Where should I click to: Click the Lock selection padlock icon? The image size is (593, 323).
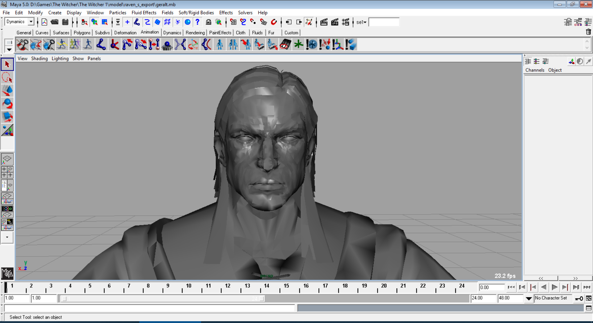(x=208, y=22)
